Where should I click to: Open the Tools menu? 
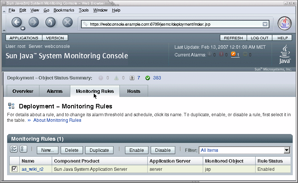click(84, 10)
